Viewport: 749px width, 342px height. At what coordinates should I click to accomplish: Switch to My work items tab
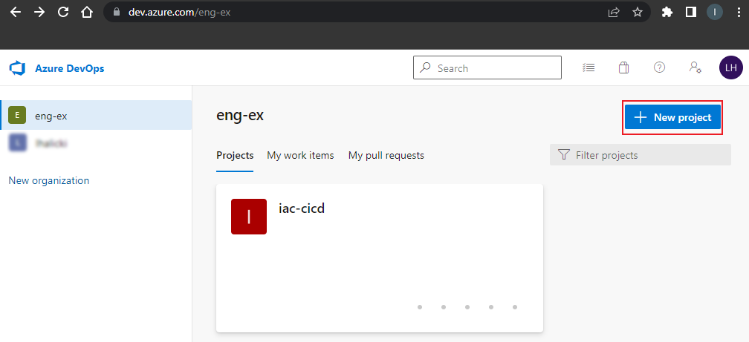click(300, 156)
